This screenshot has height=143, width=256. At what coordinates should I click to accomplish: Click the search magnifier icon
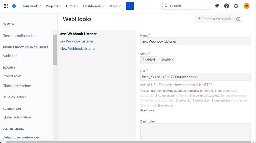pos(166,6)
